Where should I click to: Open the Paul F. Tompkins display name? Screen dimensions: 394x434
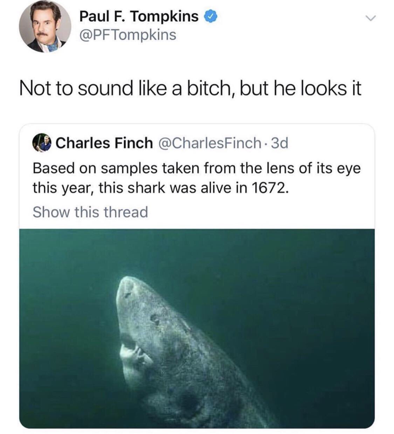[x=139, y=16]
